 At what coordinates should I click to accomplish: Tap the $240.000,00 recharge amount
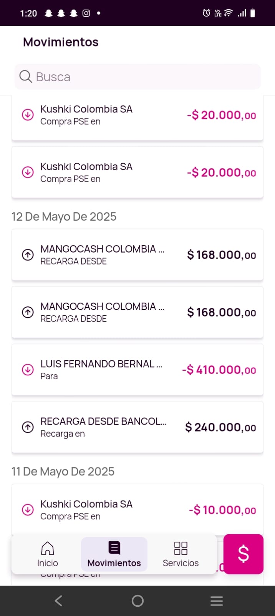(220, 427)
